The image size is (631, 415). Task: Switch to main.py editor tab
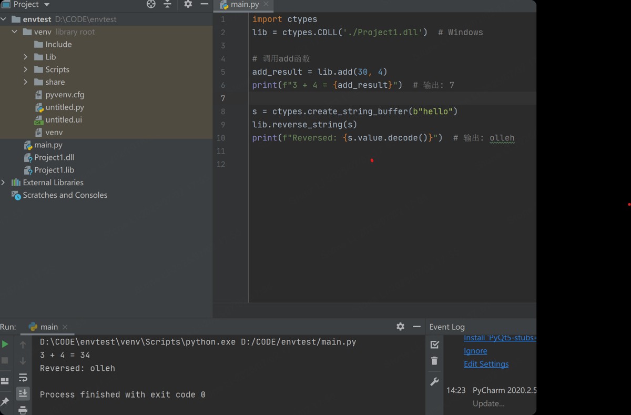tap(244, 5)
